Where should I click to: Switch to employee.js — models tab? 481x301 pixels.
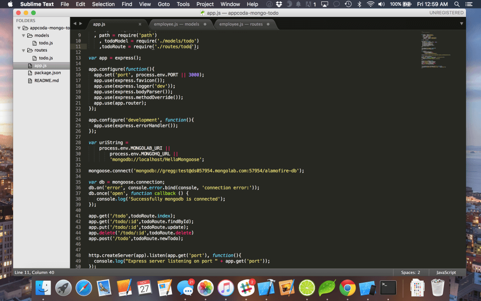click(x=177, y=24)
